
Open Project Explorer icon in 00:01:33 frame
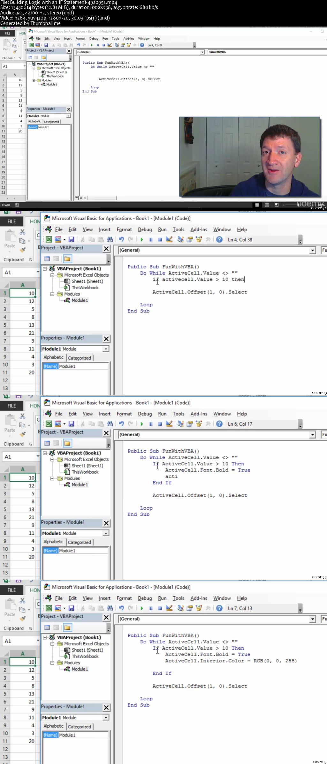point(180,424)
